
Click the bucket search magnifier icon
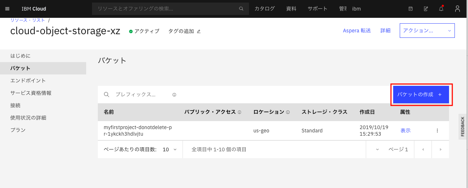(107, 95)
